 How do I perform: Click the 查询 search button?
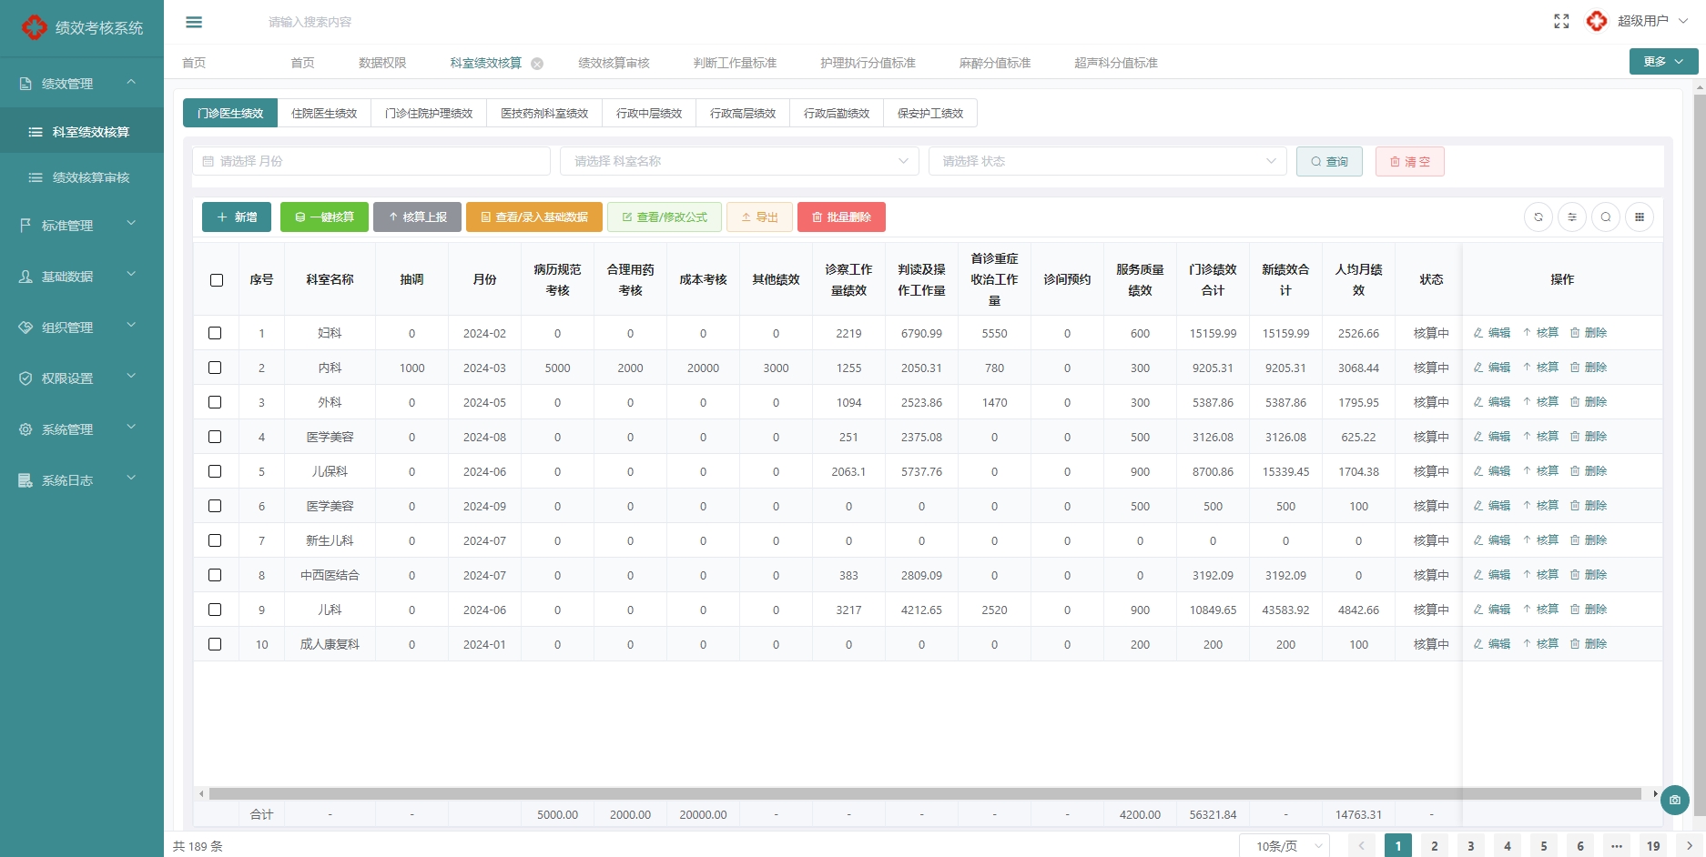[1329, 161]
